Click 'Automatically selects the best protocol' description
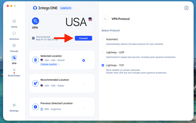Screen dimensions: 196x123 (135, 44)
